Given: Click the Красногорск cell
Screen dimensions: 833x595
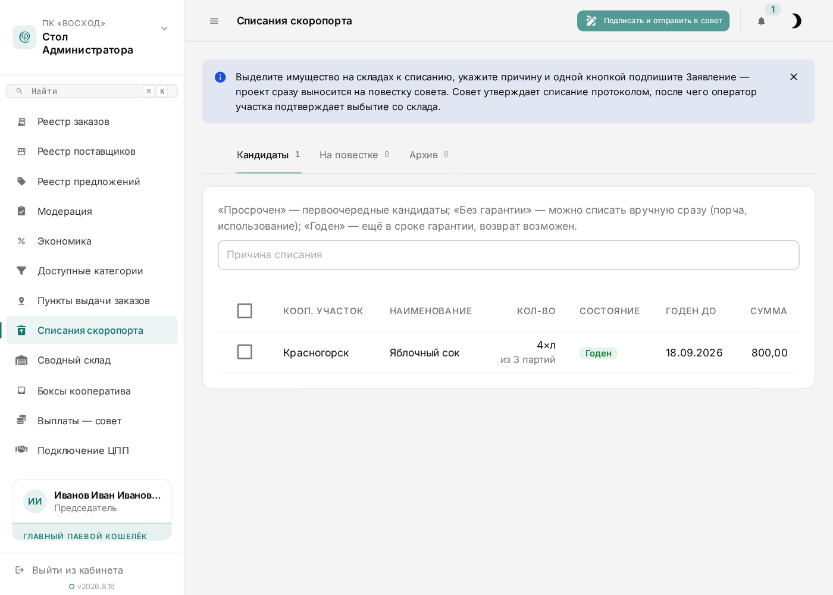Looking at the screenshot, I should pos(316,353).
